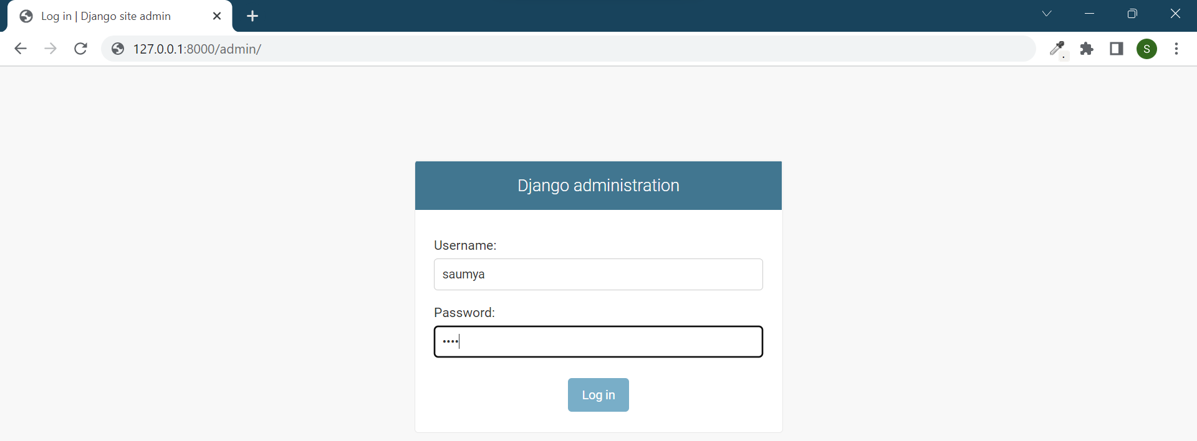Open the Extensions puzzle piece menu
The image size is (1197, 441).
(1087, 49)
